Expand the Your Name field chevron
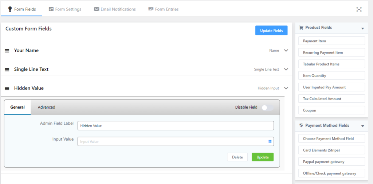 [x=286, y=50]
